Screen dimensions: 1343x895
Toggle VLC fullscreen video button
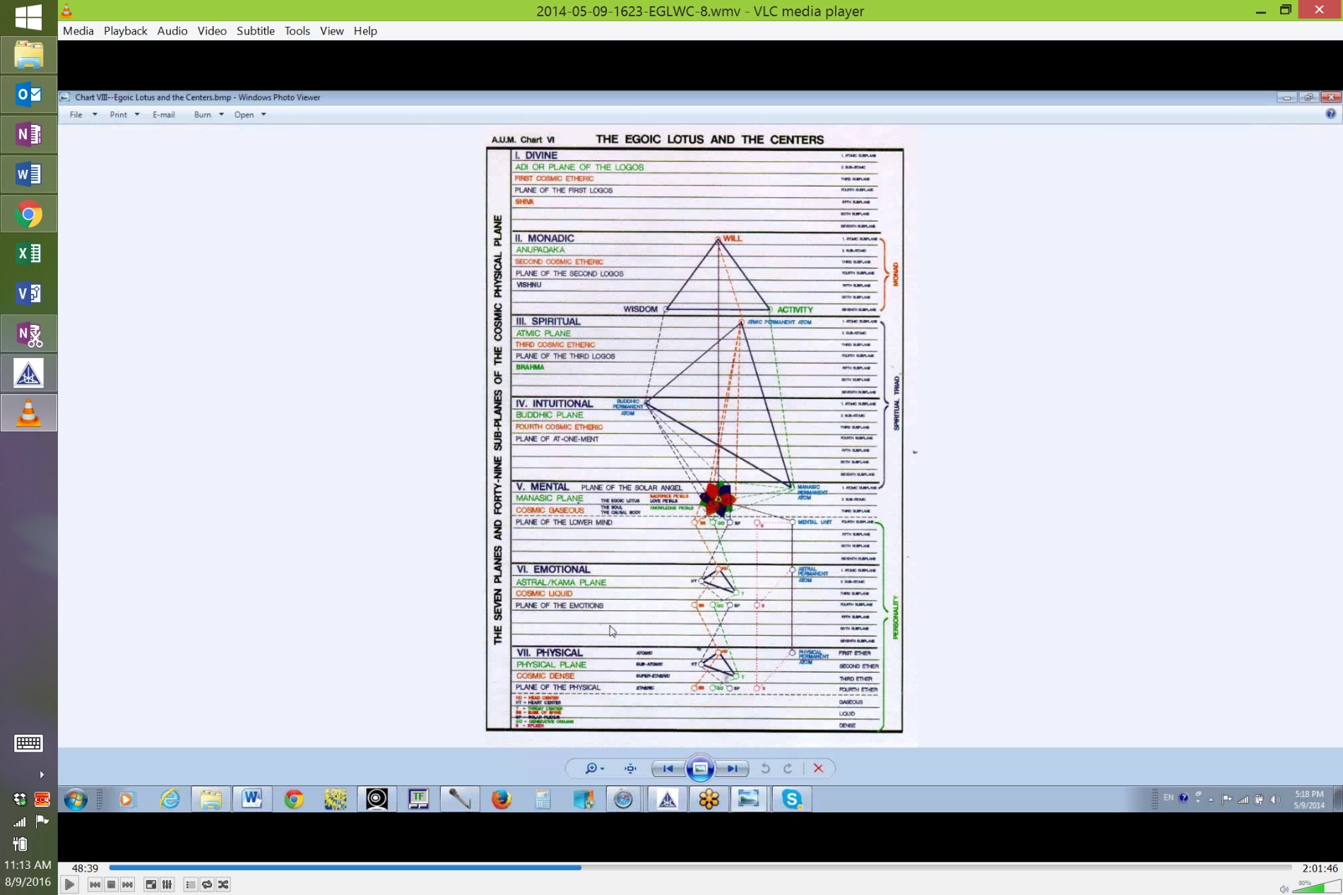coord(150,884)
